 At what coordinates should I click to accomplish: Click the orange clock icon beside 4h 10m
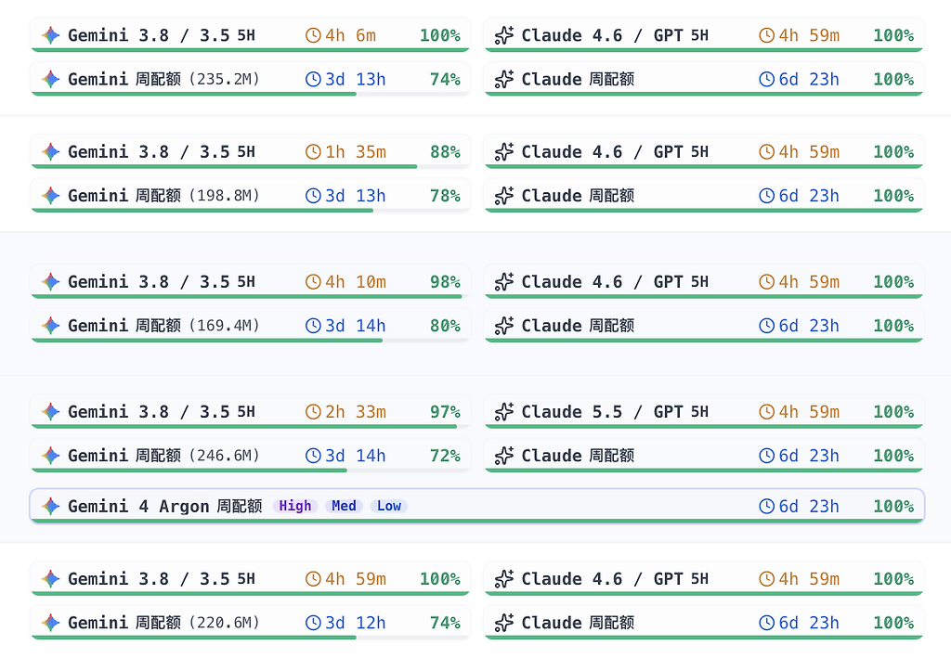click(313, 282)
